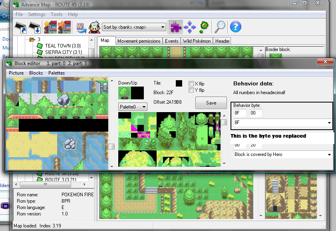Select the black Up layer tile preview
Image resolution: width=336 pixels, height=231 pixels.
[x=137, y=93]
